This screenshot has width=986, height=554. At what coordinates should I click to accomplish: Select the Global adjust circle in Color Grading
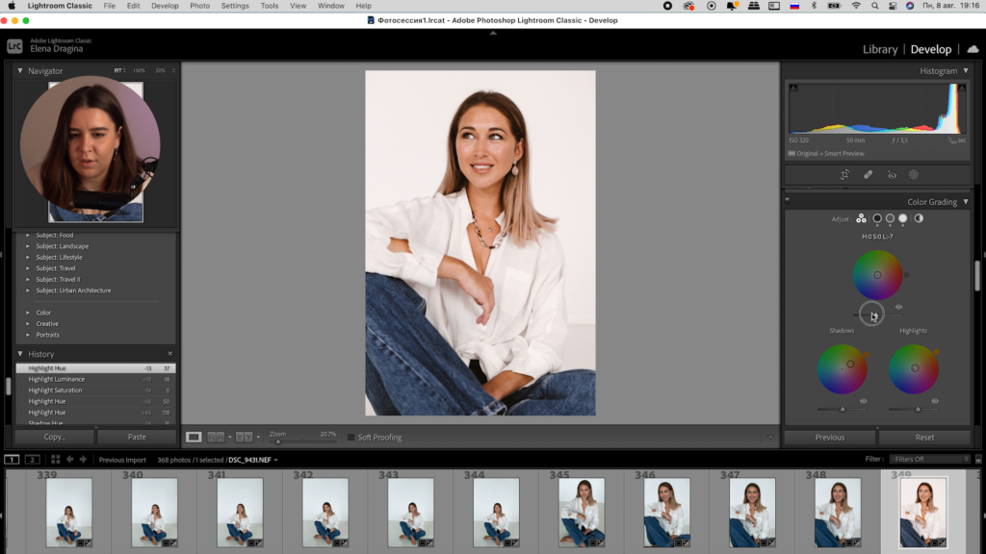tap(918, 218)
